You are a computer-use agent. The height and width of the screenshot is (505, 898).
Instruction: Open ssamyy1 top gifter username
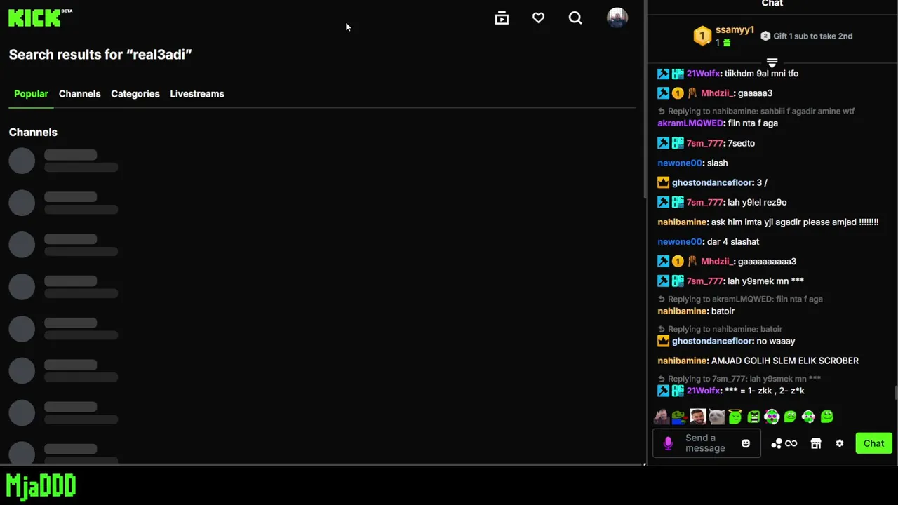click(x=735, y=30)
